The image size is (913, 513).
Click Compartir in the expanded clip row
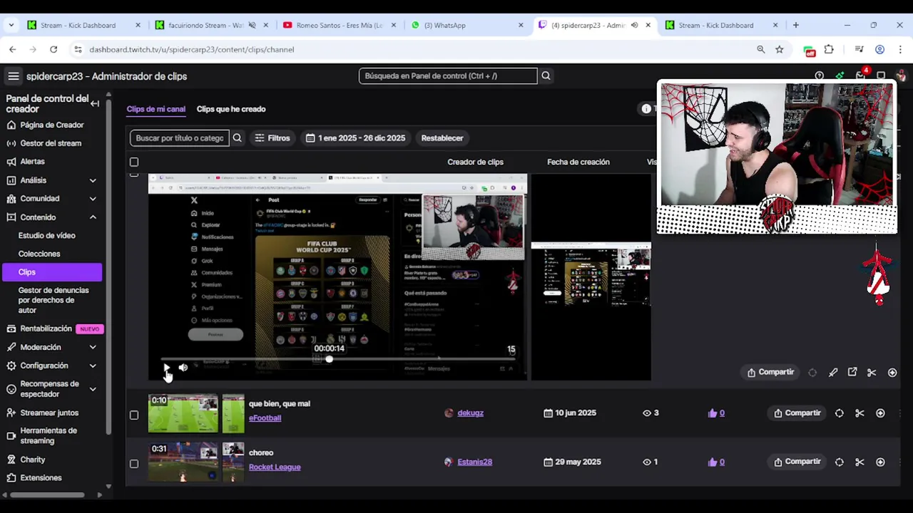pyautogui.click(x=770, y=373)
